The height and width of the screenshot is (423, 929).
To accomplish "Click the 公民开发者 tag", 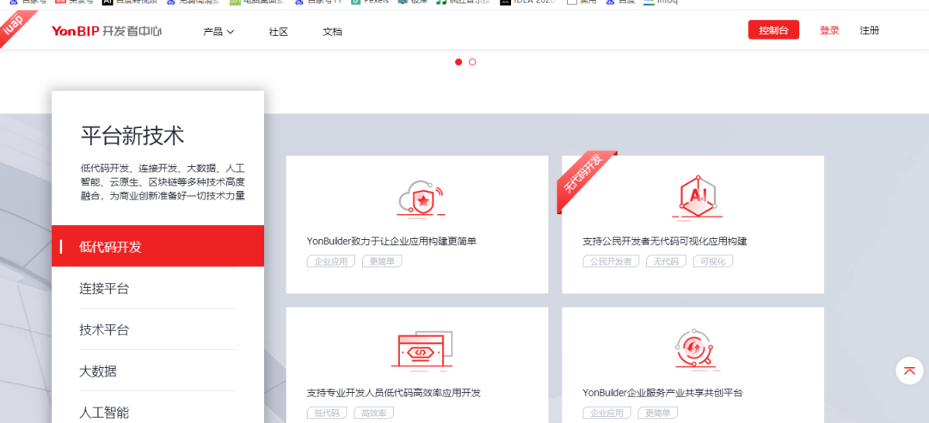I will pos(611,261).
